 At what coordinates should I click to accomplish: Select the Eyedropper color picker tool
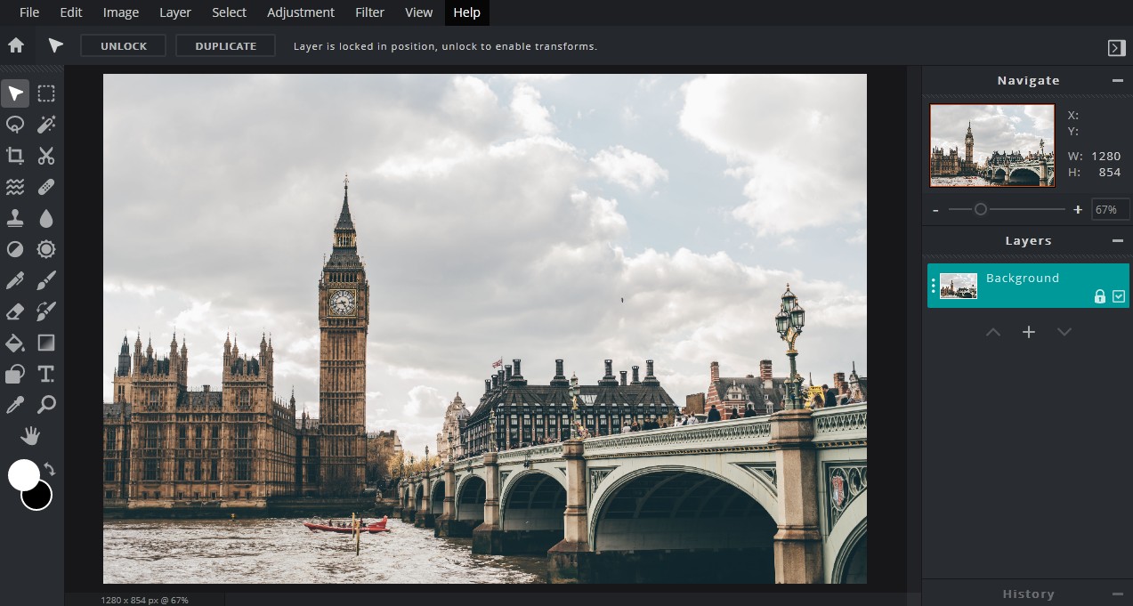(15, 405)
